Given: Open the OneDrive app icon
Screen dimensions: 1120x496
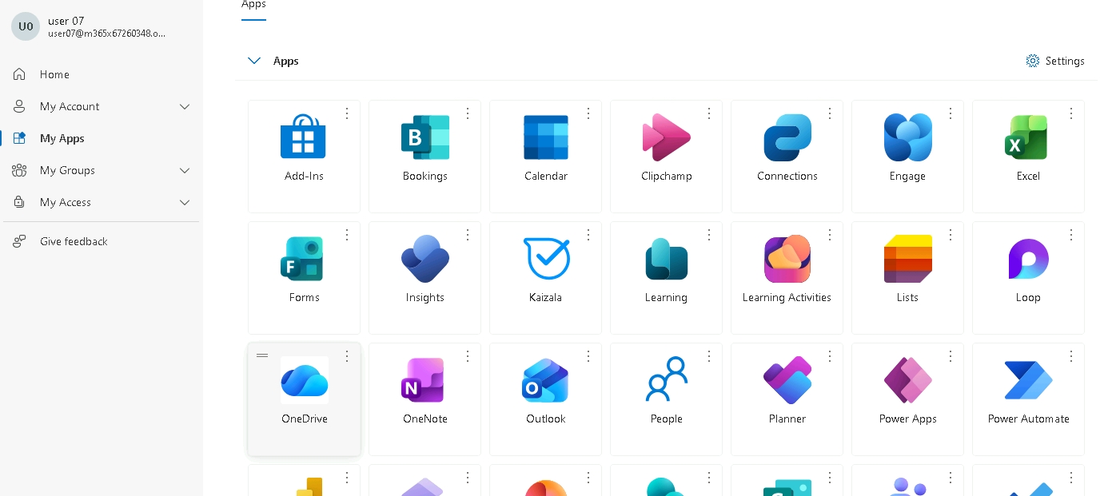Looking at the screenshot, I should click(304, 380).
